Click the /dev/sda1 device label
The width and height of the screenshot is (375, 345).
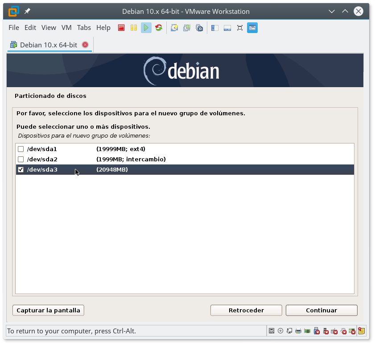tap(42, 149)
